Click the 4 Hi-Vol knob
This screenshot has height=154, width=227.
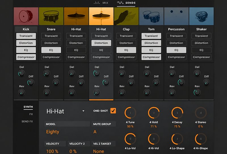click(x=154, y=139)
